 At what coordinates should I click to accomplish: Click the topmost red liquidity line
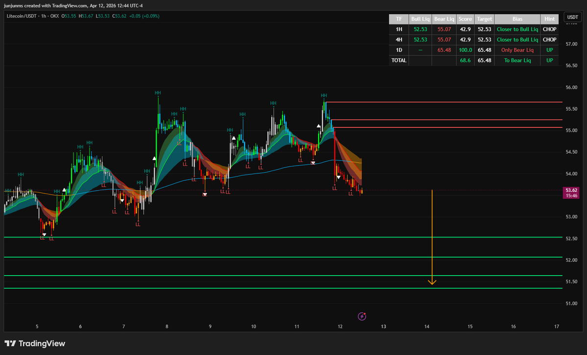(x=441, y=102)
